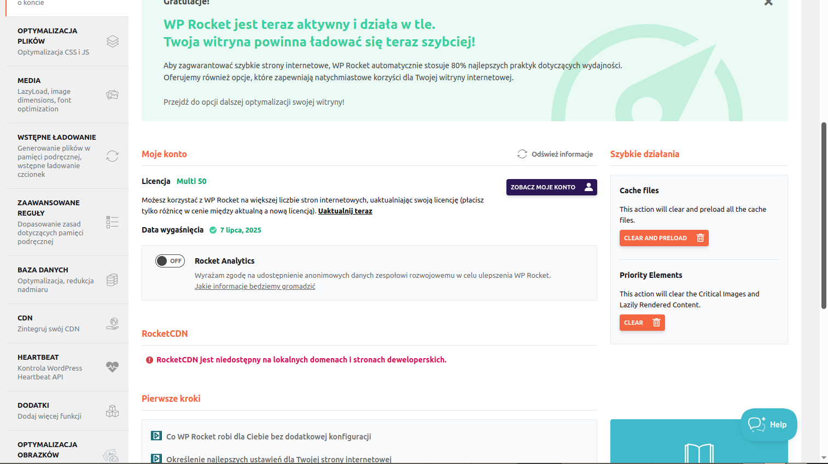Screen dimensions: 828x464
Task: Dismiss the congratulations notice with the X
Action: pyautogui.click(x=768, y=3)
